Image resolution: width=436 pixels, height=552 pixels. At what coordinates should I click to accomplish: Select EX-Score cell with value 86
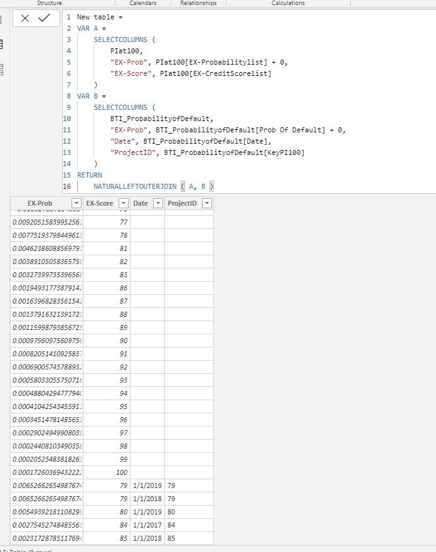107,288
